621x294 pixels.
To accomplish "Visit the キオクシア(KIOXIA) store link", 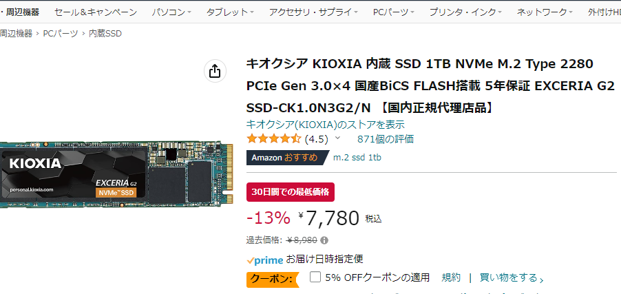I will tap(325, 125).
